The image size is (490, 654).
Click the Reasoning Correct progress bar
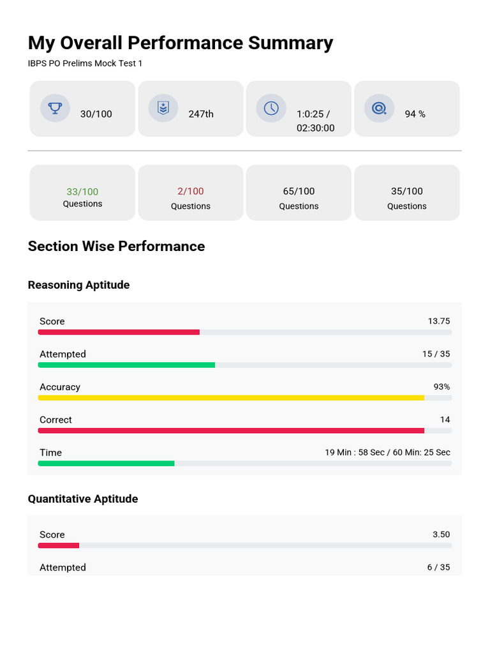[245, 431]
